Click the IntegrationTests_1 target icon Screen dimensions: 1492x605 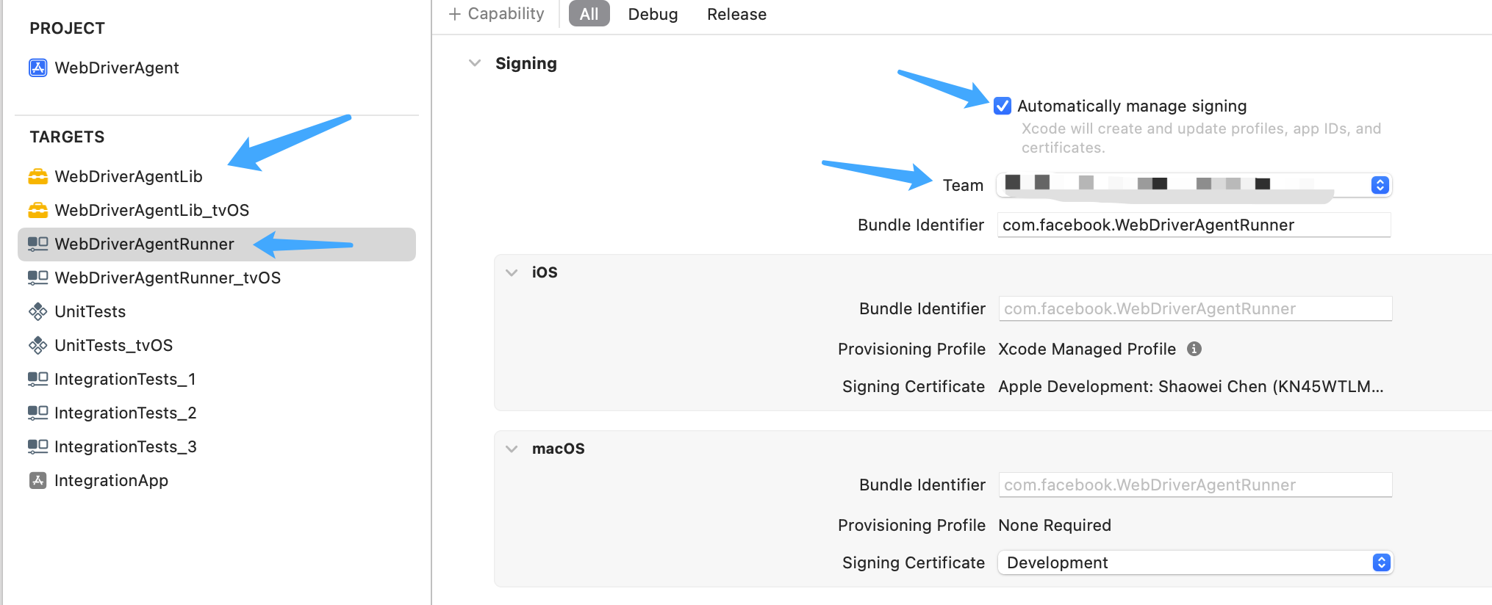tap(37, 379)
